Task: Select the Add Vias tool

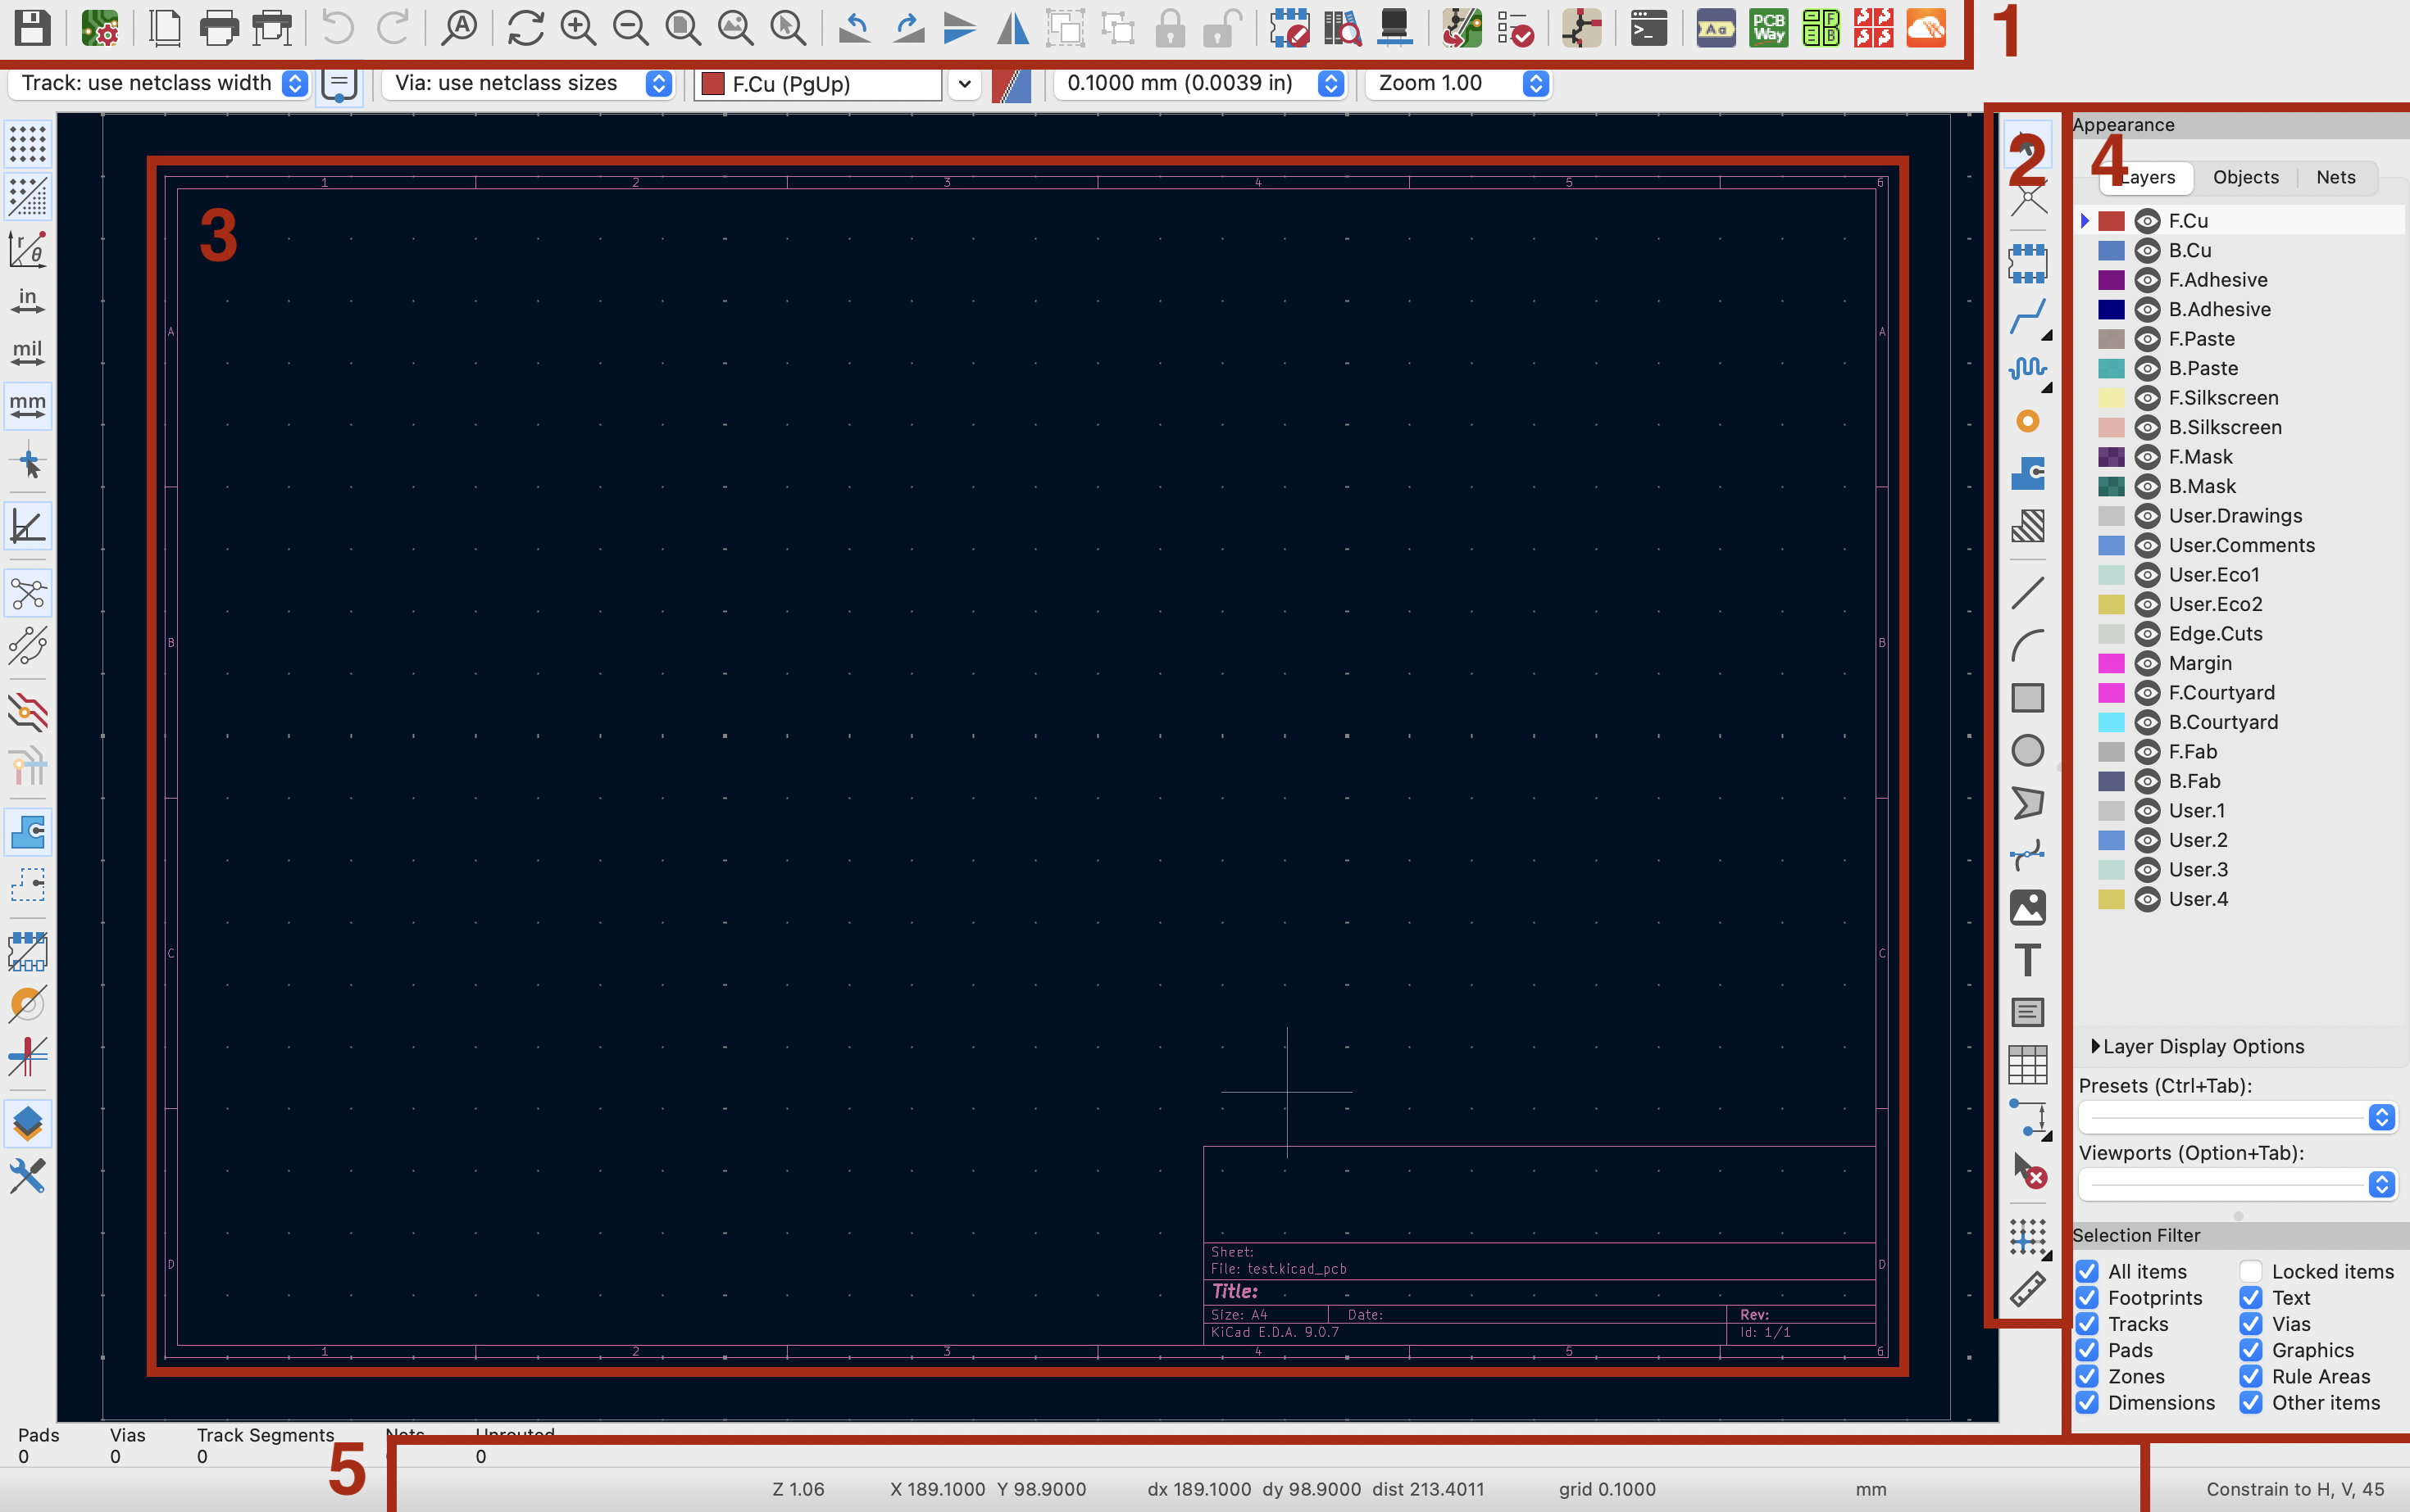Action: coord(2026,421)
